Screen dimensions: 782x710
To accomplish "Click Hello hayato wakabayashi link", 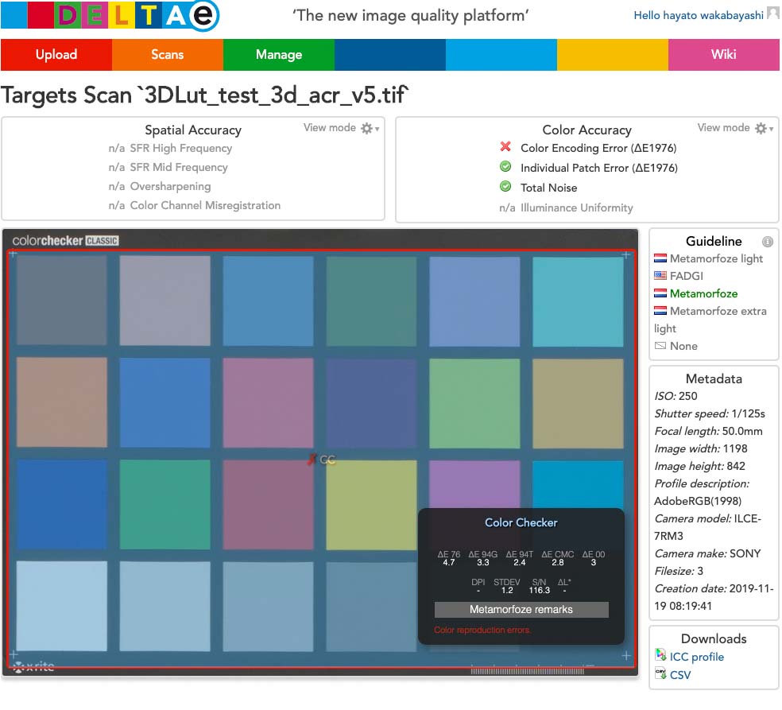I will point(699,15).
